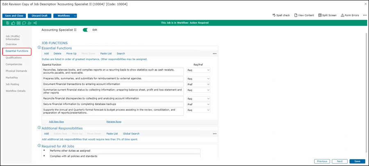Open the Workflows dropdown
The width and height of the screenshot is (369, 166).
tap(66, 16)
